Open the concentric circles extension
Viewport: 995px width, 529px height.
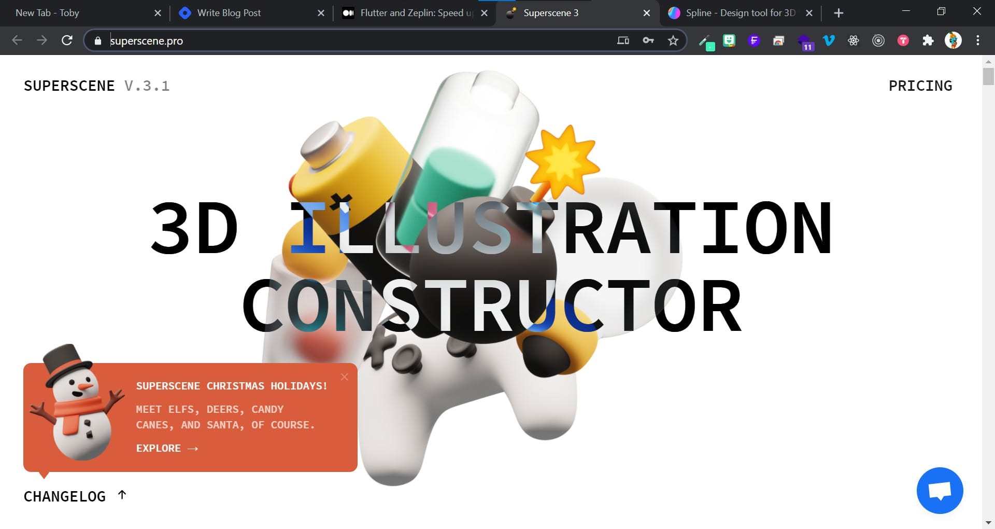[878, 40]
